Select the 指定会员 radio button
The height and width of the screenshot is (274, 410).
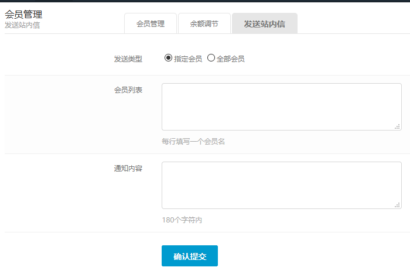pyautogui.click(x=169, y=58)
